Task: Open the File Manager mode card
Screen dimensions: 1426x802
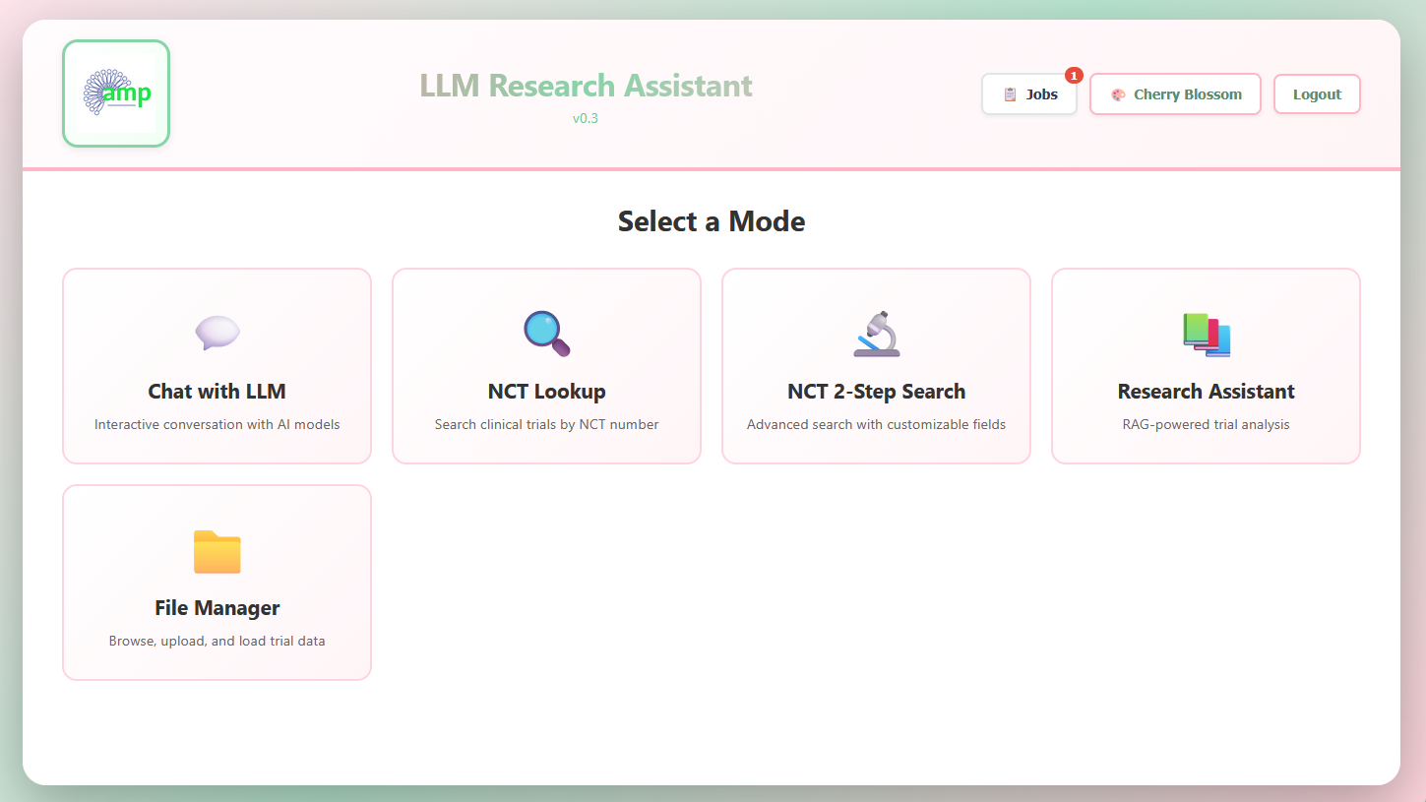Action: click(217, 582)
